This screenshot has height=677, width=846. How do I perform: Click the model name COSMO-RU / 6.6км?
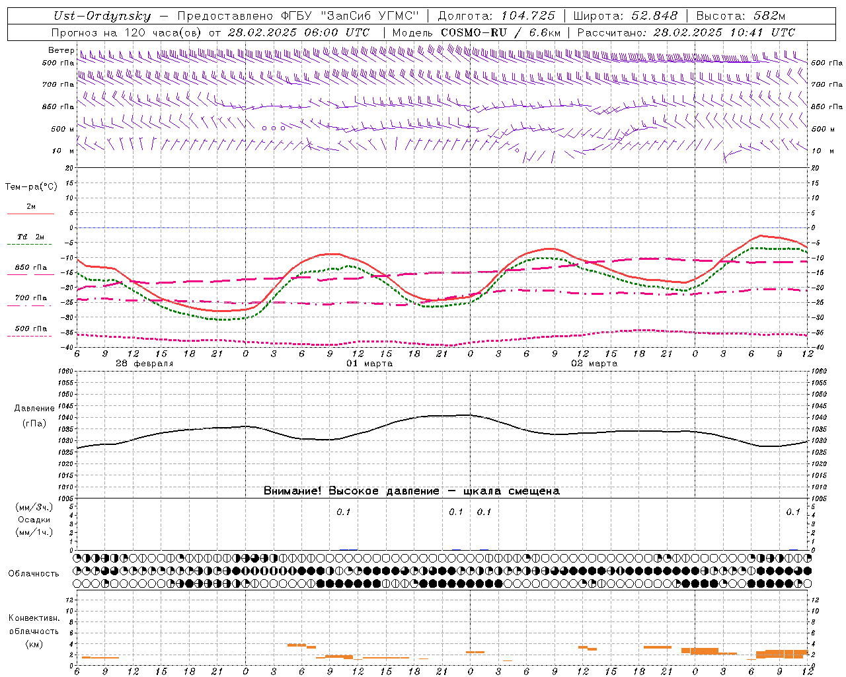pyautogui.click(x=500, y=32)
